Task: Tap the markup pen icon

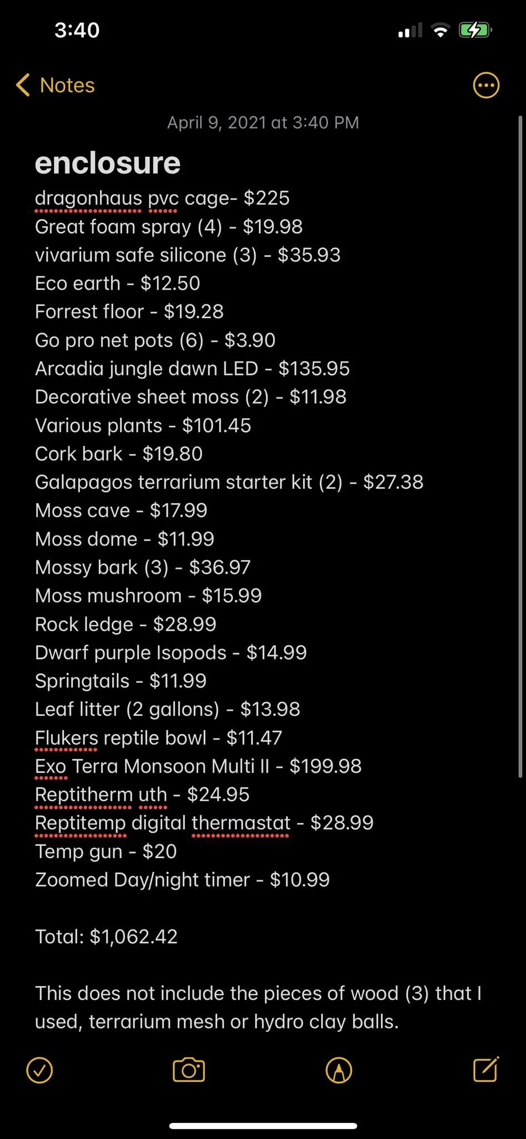Action: 339,1070
